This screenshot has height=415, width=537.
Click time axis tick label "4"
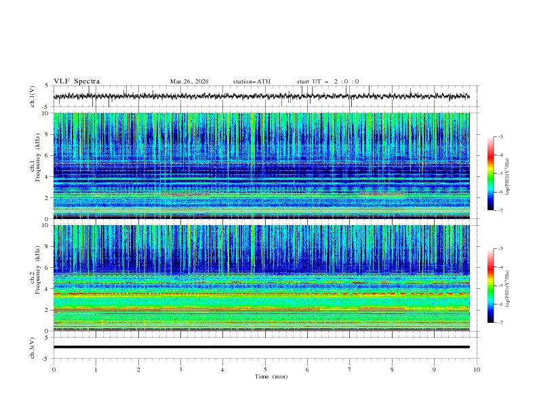(222, 370)
